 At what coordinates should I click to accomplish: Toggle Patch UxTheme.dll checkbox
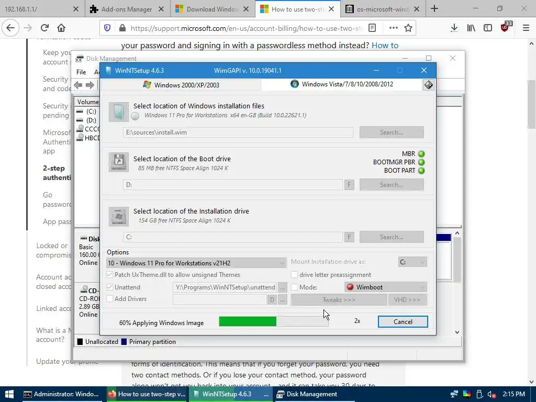(x=110, y=274)
